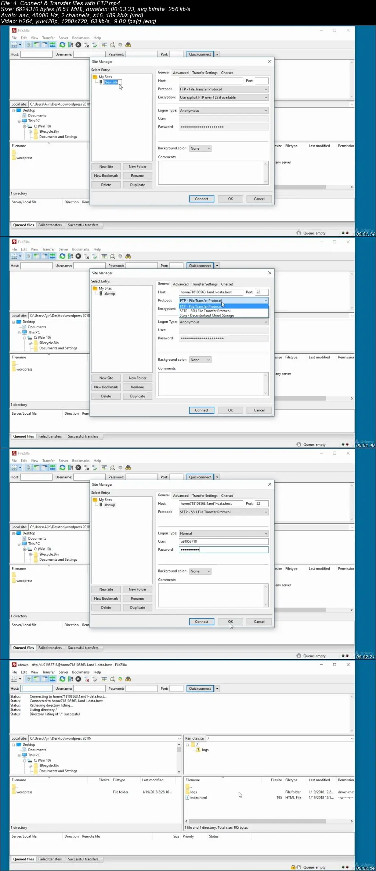Open directory listing filters icon in abnwp window
The image size is (376, 871).
pyautogui.click(x=104, y=679)
